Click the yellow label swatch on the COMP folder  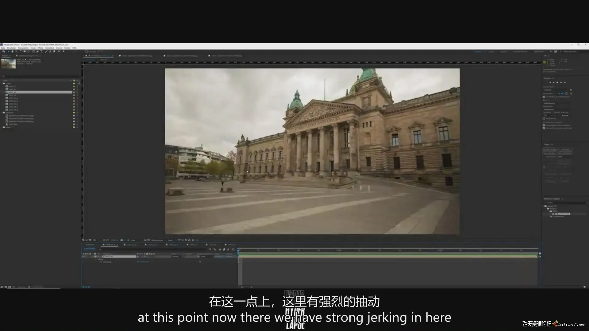[74, 83]
